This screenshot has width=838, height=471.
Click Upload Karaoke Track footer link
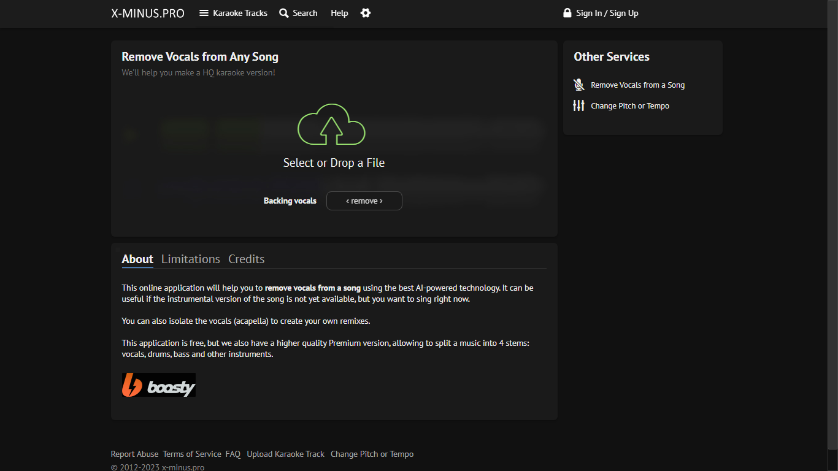click(x=286, y=454)
